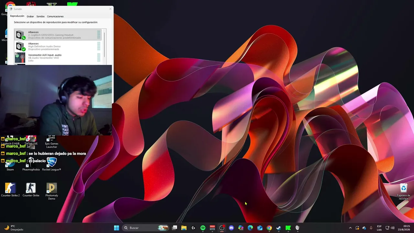Image resolution: width=414 pixels, height=233 pixels.
Task: Open File Explorer from the taskbar
Action: click(184, 228)
